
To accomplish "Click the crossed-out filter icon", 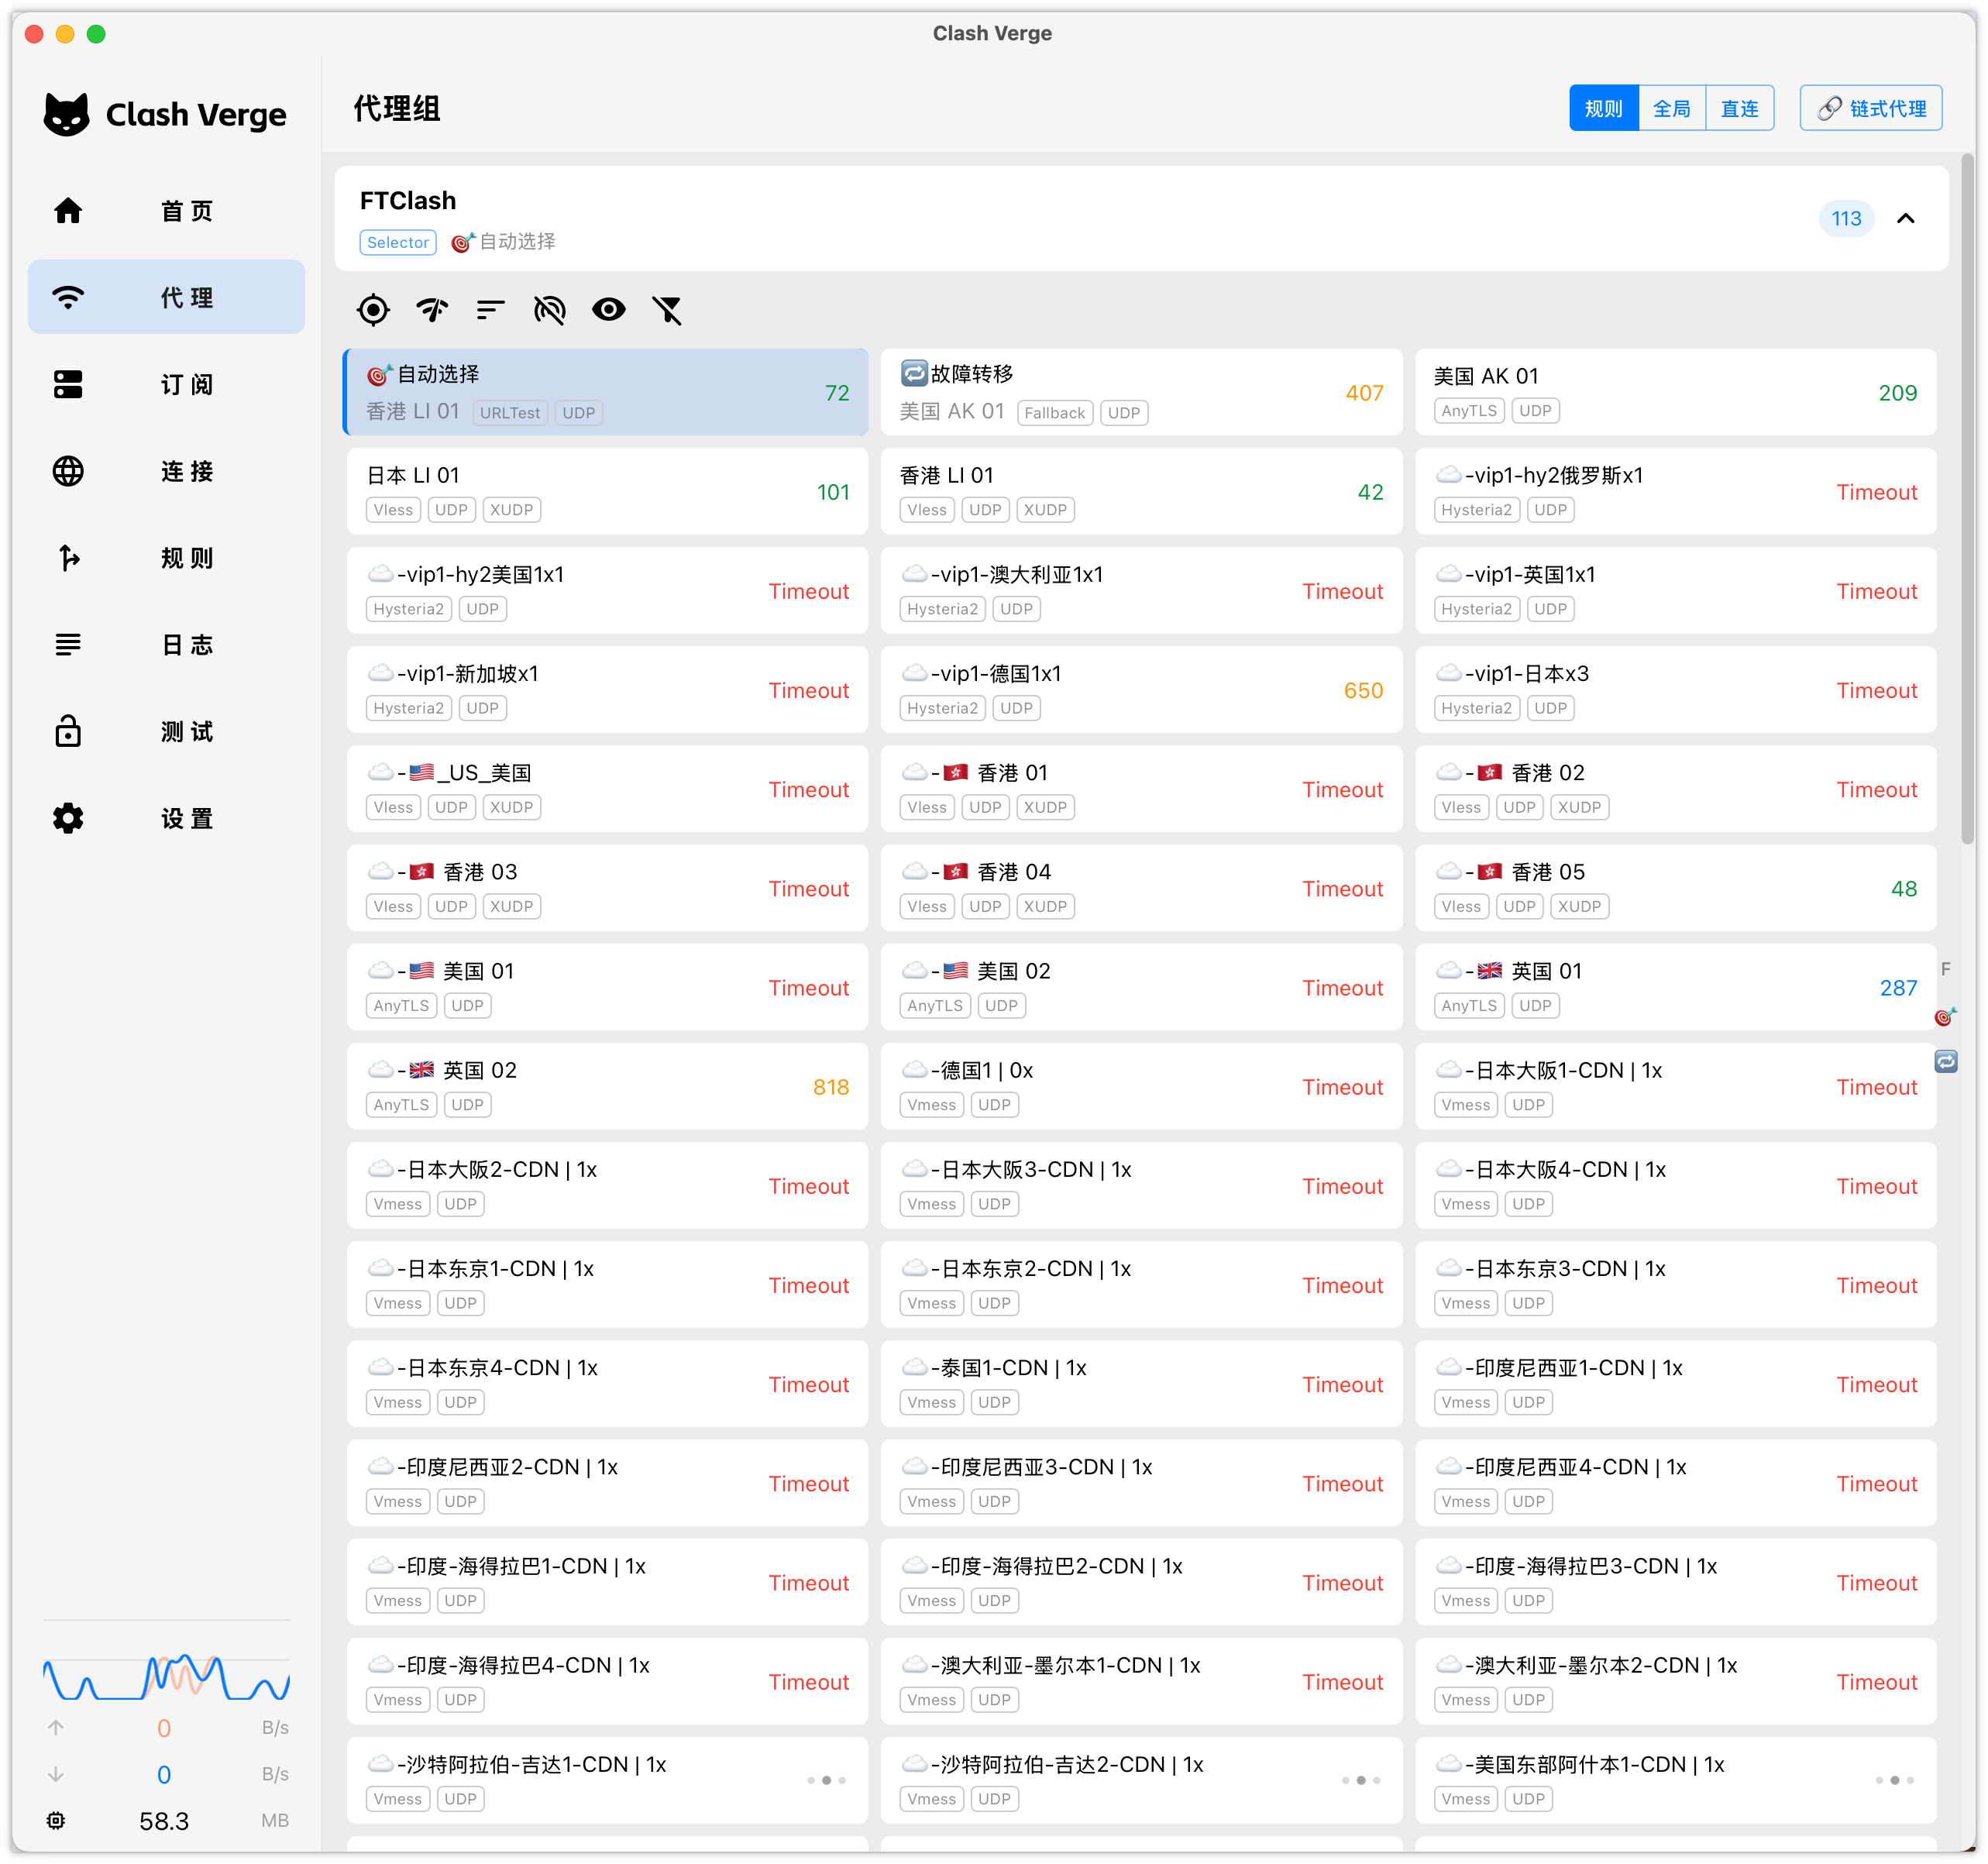I will (x=667, y=310).
